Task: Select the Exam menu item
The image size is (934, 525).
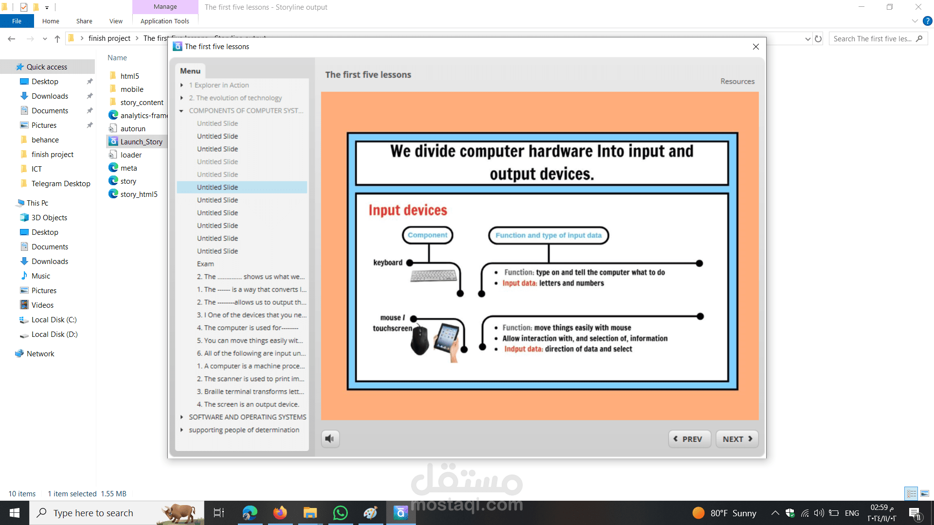Action: [205, 264]
